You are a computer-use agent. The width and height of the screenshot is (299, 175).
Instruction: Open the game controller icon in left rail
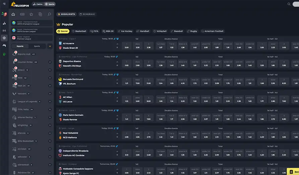click(x=4, y=46)
